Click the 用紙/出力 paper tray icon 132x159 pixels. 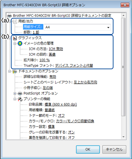tap(15, 21)
